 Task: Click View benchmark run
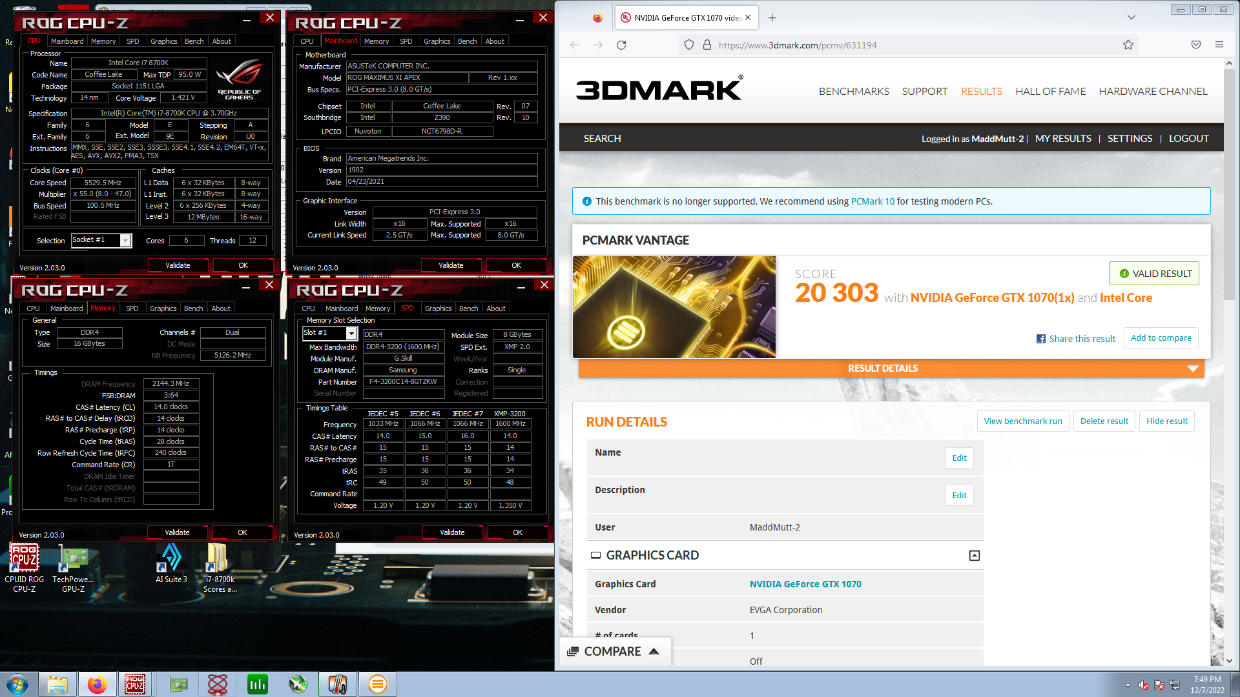coord(1022,421)
